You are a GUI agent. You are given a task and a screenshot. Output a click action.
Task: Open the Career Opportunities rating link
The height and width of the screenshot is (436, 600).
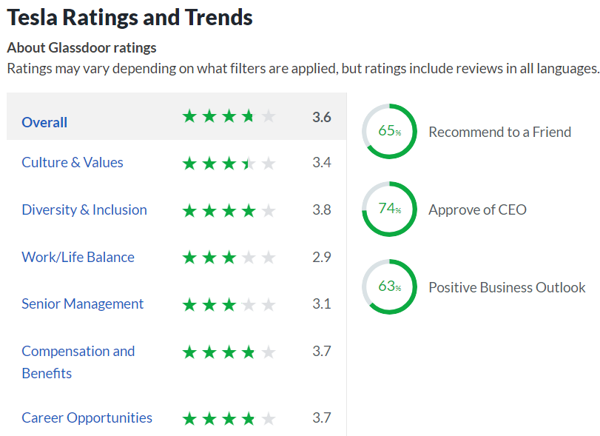[x=87, y=418]
